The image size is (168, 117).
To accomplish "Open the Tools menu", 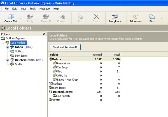I will [33, 9].
